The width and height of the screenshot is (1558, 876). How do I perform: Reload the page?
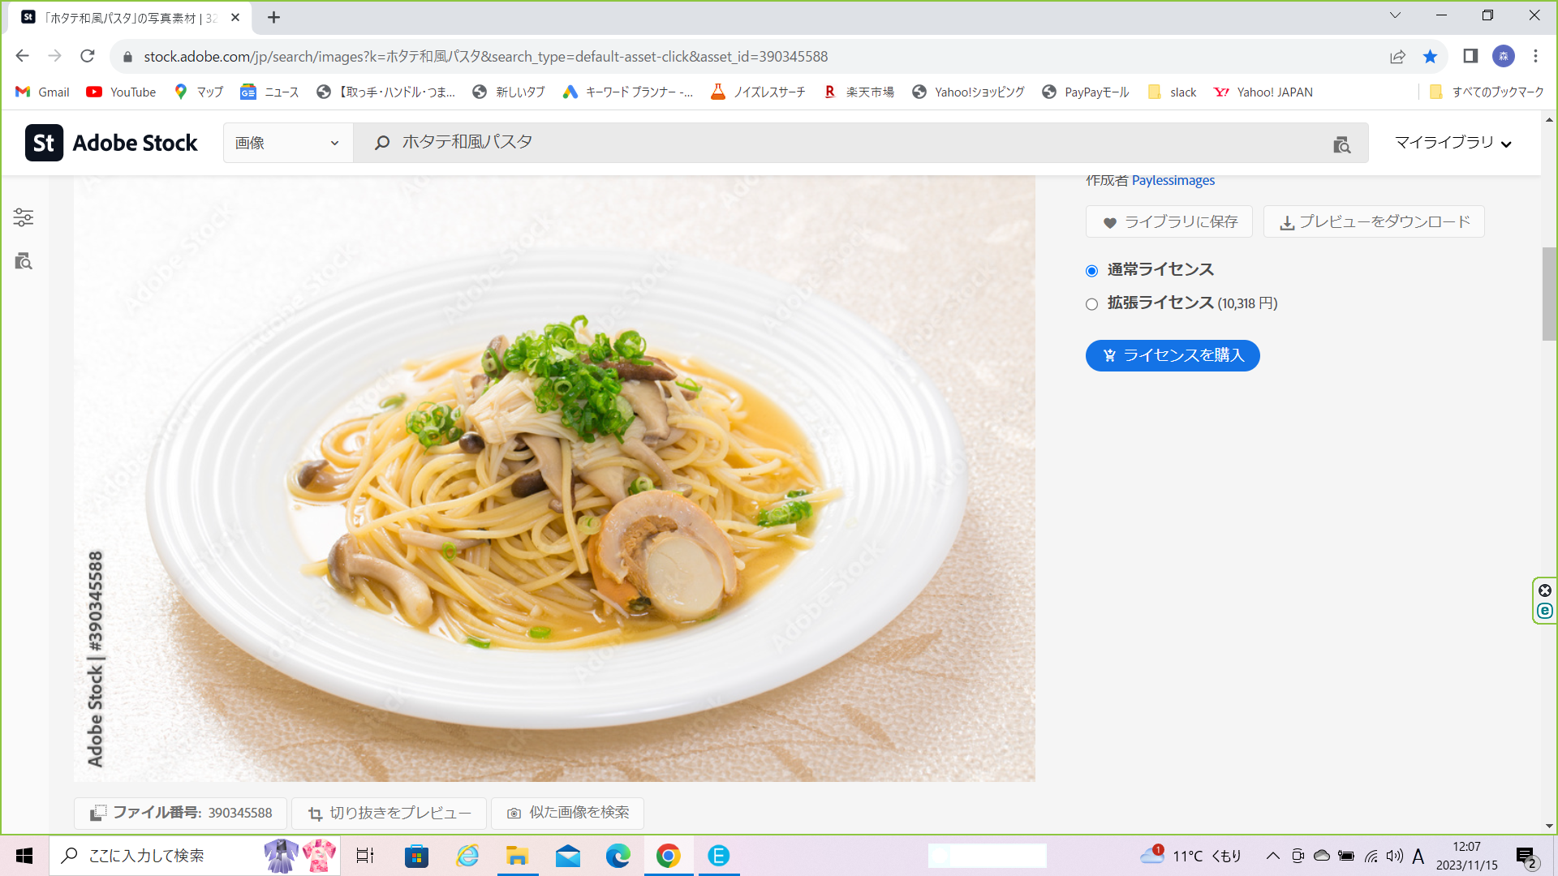88,56
